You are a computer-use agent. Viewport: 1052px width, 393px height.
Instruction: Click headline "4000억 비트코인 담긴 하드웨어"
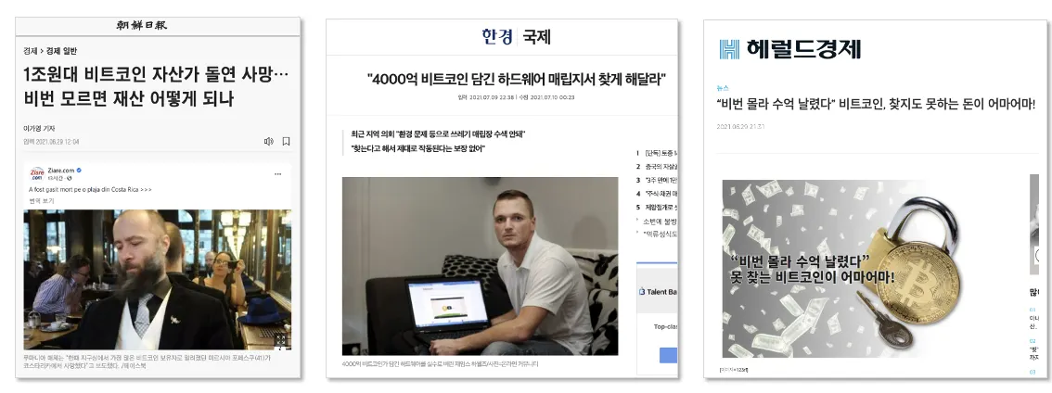(516, 79)
